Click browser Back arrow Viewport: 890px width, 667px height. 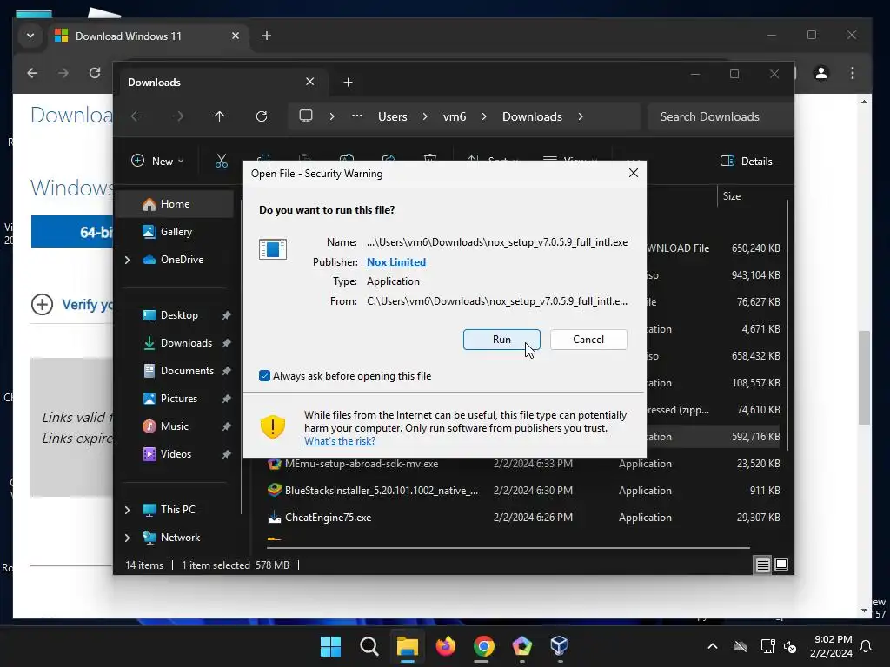pos(32,73)
